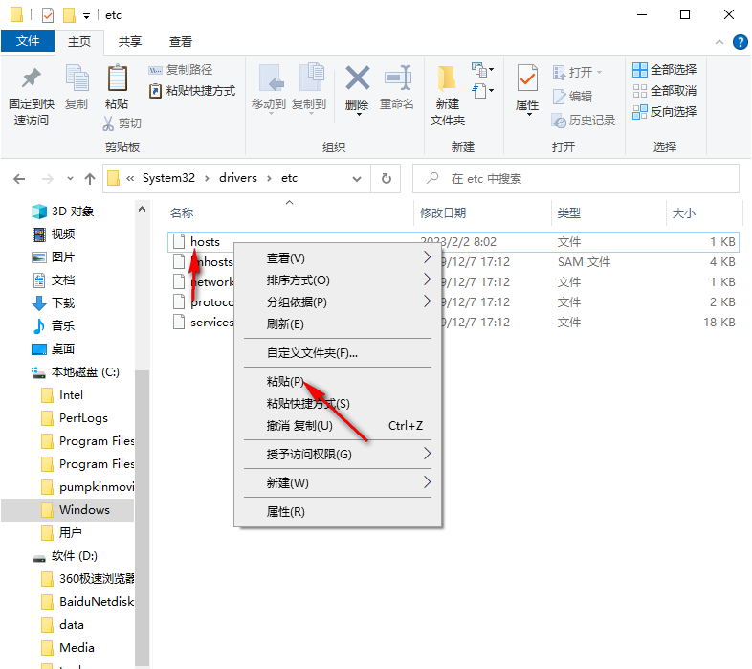Click the New folder icon
This screenshot has width=752, height=669.
tap(447, 78)
